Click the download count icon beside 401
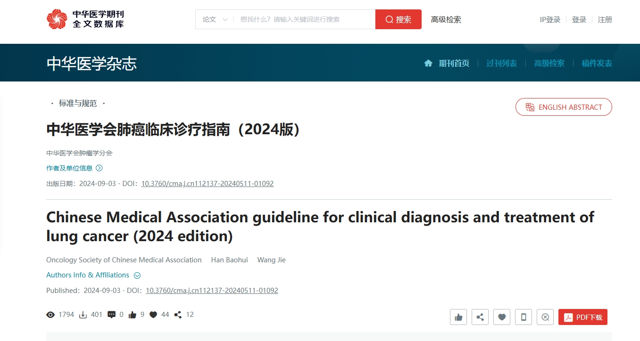This screenshot has height=341, width=640. (x=83, y=315)
